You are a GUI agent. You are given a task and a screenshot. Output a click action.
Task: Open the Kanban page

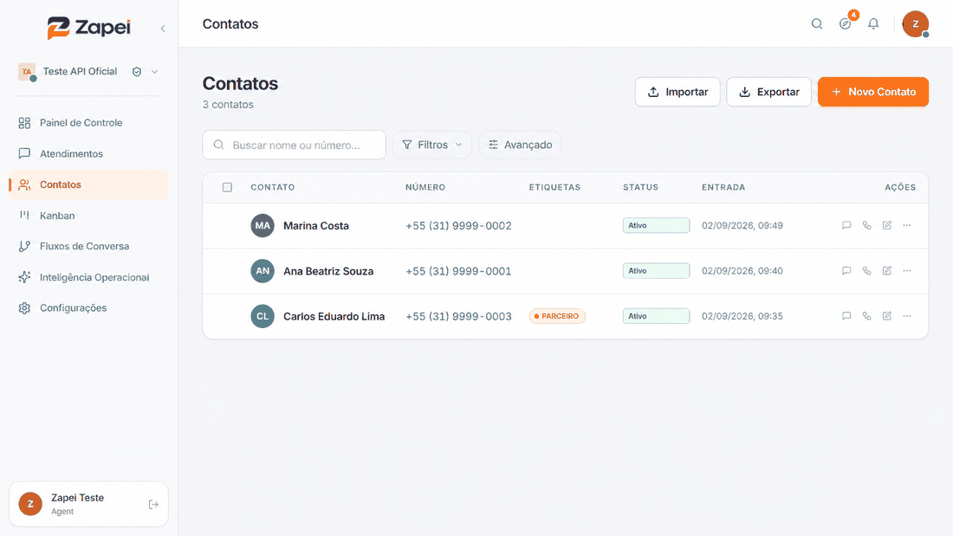pos(88,216)
